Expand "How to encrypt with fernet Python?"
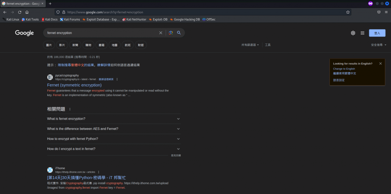This screenshot has height=194, width=391. coord(114,139)
